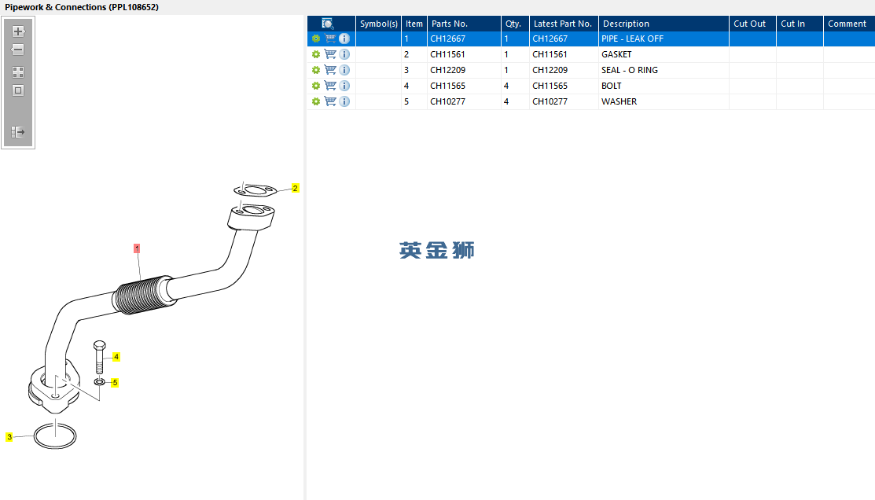Open the info icon for PIPE - LEAK OFF

pos(344,39)
